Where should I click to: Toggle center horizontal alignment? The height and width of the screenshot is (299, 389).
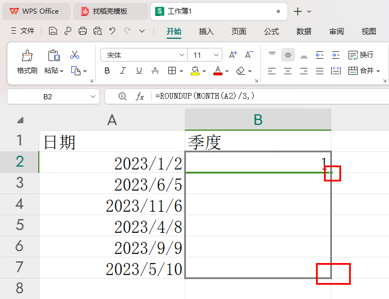(x=288, y=71)
